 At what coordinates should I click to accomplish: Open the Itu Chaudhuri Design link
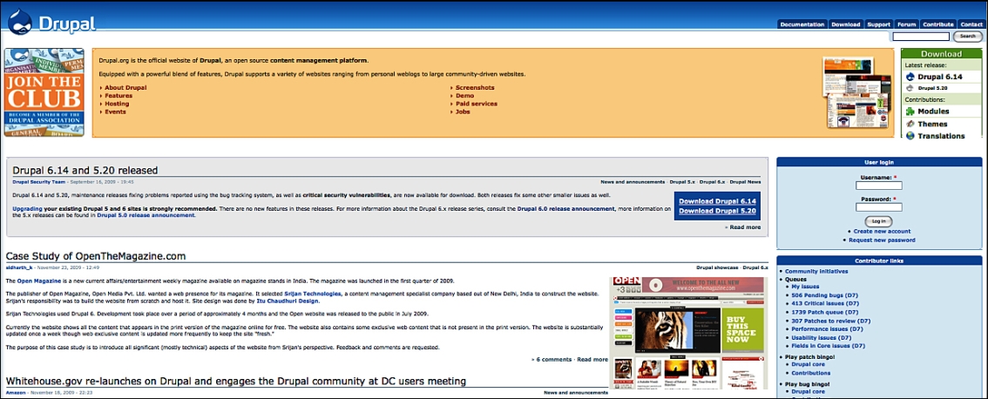(288, 301)
